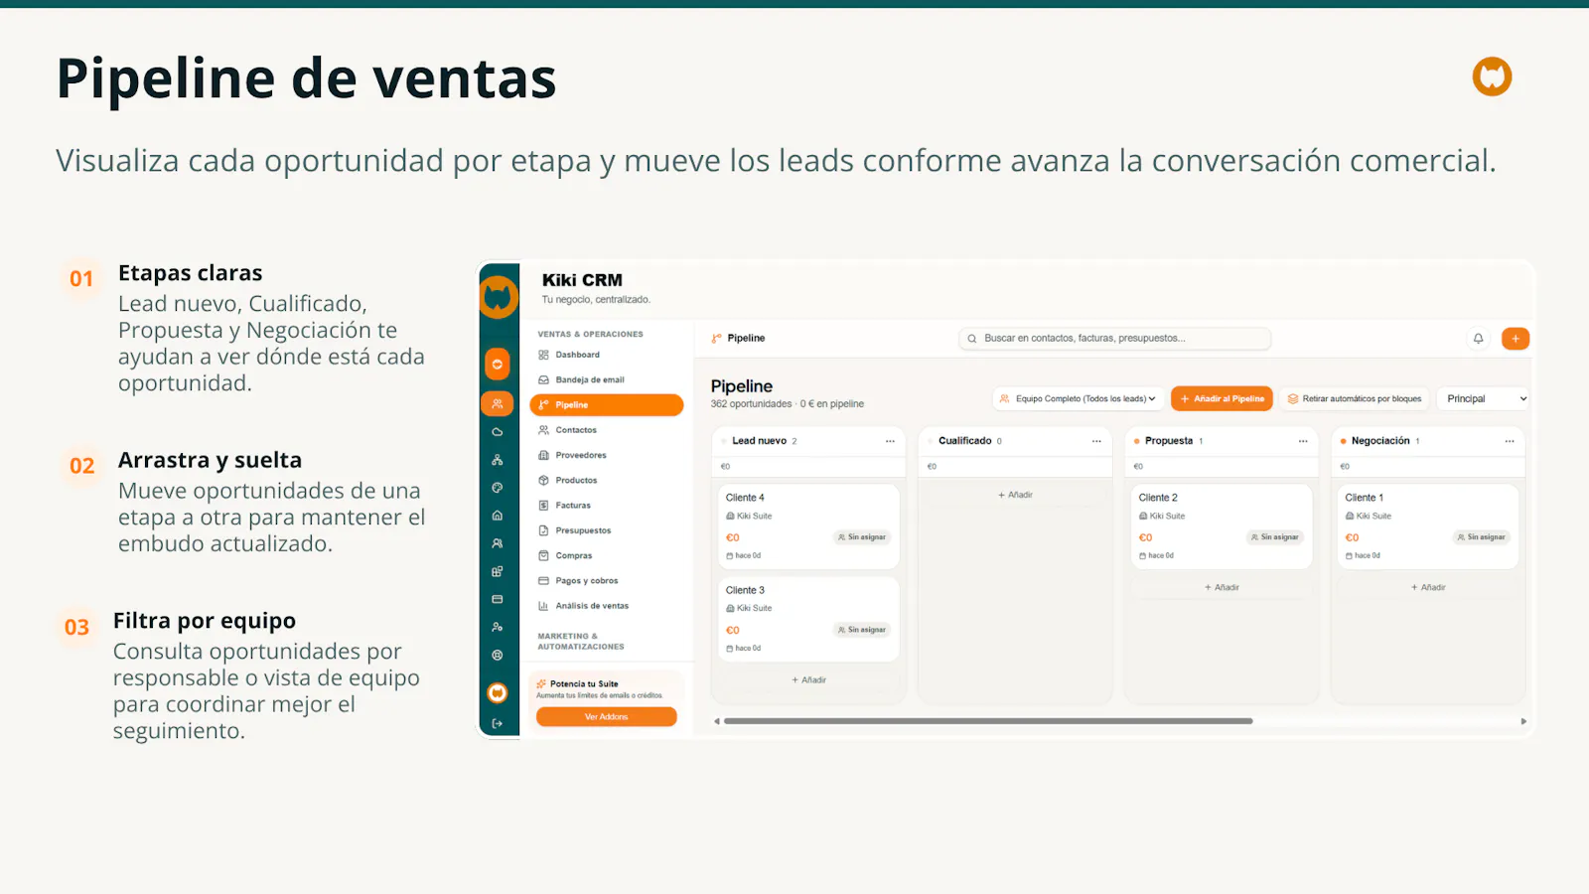Screen dimensions: 1589x894
Task: Open the Principal pipeline selector
Action: 1486,398
